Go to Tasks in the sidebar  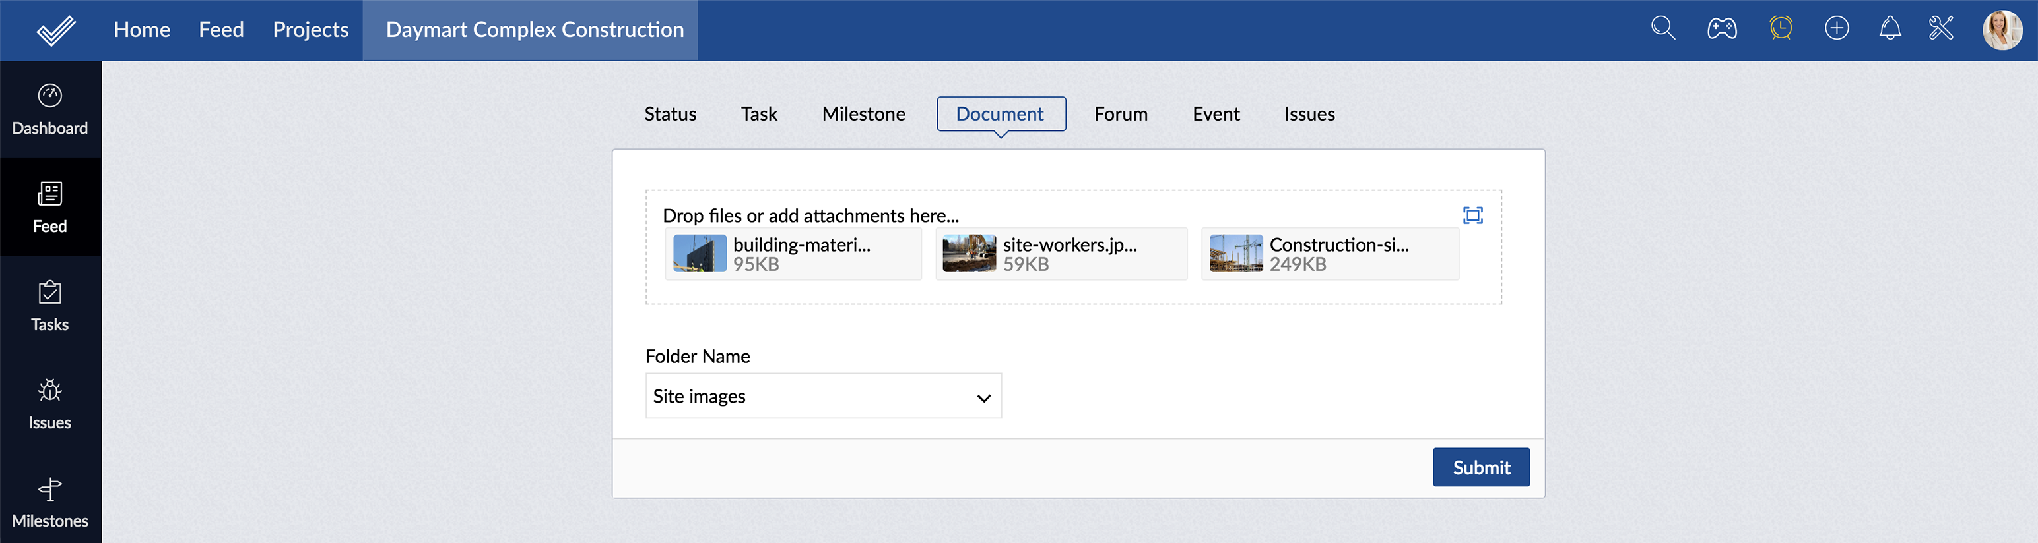(50, 306)
